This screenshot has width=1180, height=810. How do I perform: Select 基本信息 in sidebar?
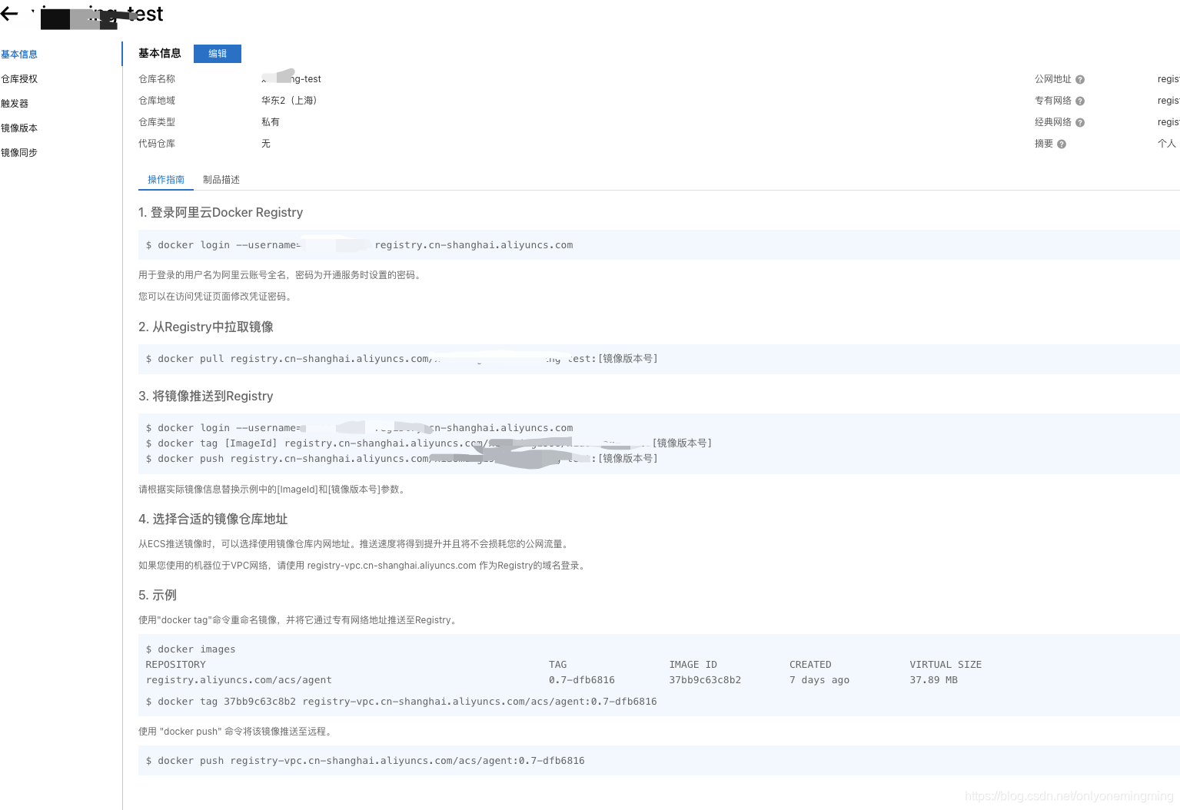pos(19,55)
